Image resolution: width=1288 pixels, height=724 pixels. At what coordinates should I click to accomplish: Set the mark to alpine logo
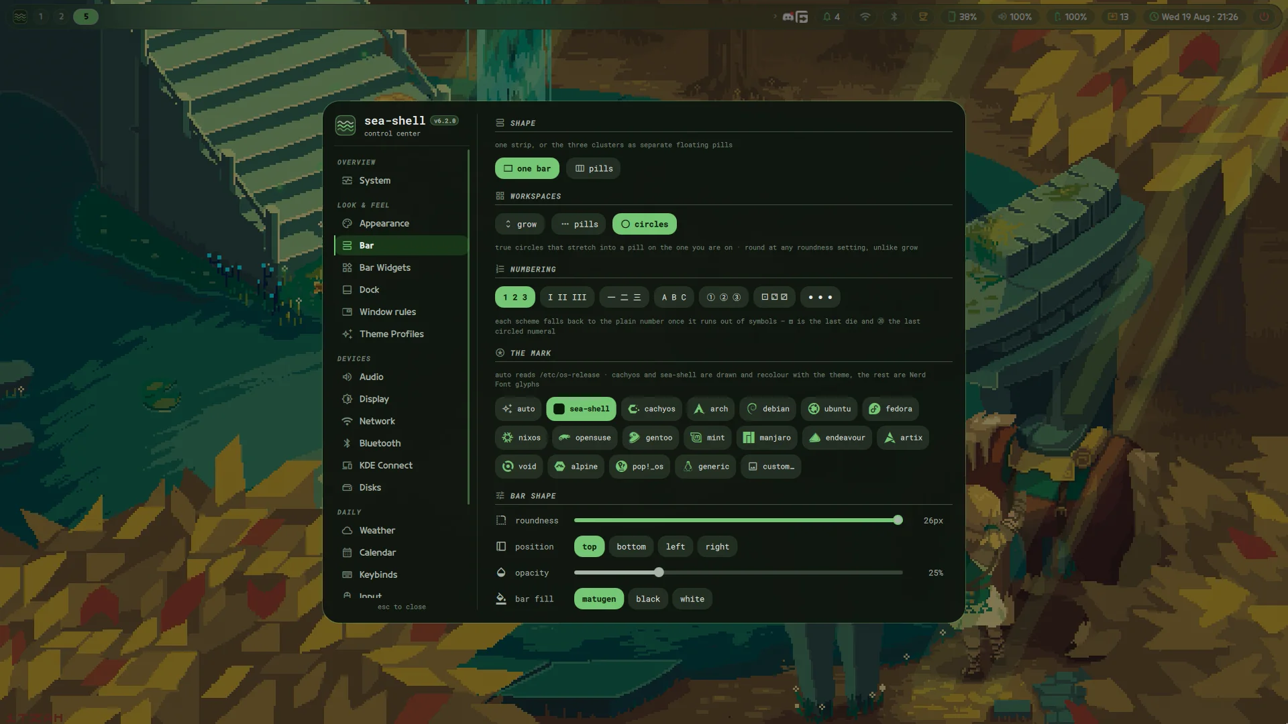[576, 467]
